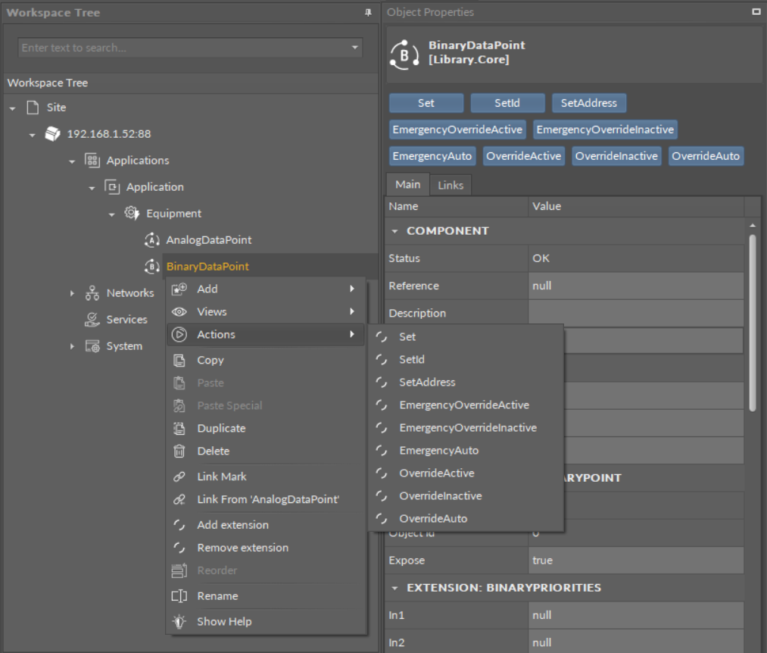Click the Equipment gear icon
The height and width of the screenshot is (653, 767).
[131, 214]
